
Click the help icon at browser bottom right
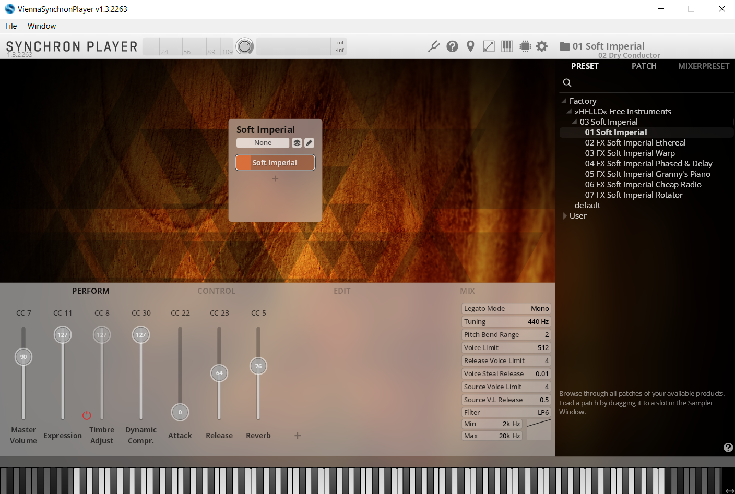pyautogui.click(x=728, y=448)
